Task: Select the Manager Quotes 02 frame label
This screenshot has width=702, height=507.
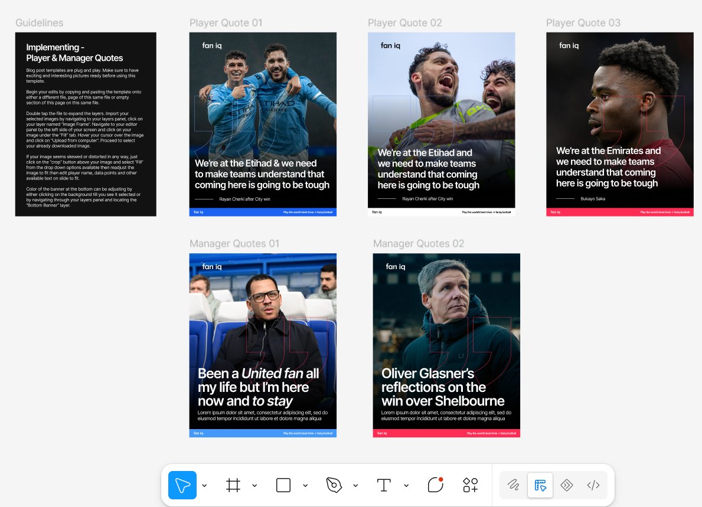Action: [419, 243]
